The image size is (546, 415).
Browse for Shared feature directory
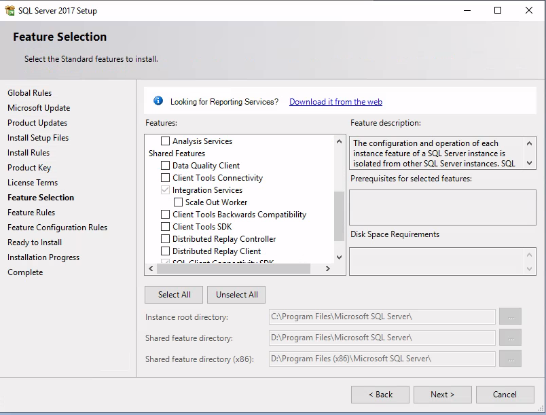coord(510,338)
